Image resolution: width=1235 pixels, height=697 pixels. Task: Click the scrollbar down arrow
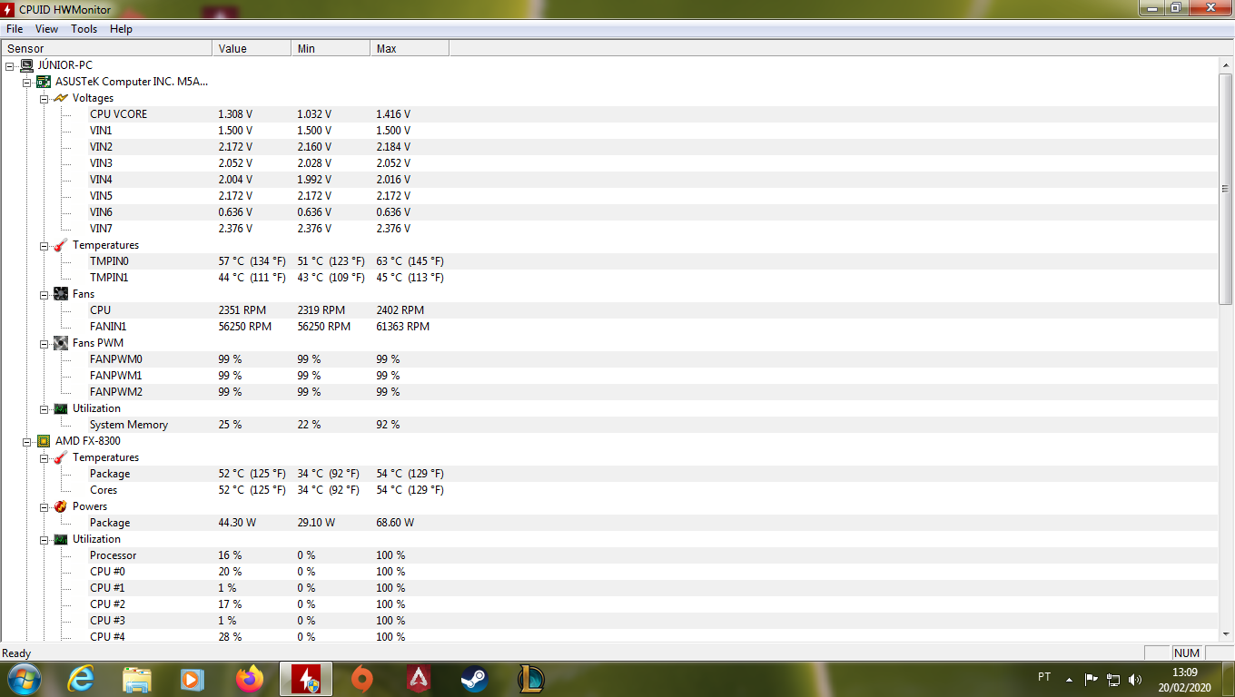click(x=1226, y=634)
